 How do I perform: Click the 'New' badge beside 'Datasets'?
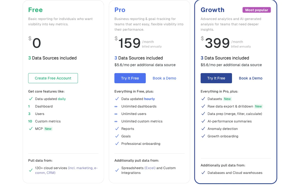click(x=227, y=99)
